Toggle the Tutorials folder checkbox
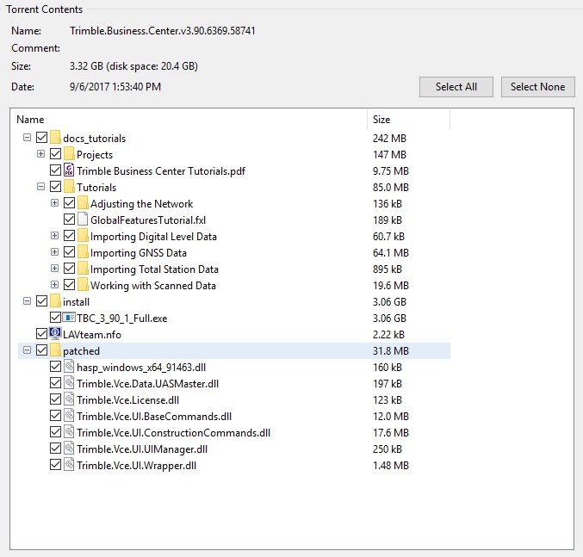This screenshot has width=583, height=557. coord(55,187)
